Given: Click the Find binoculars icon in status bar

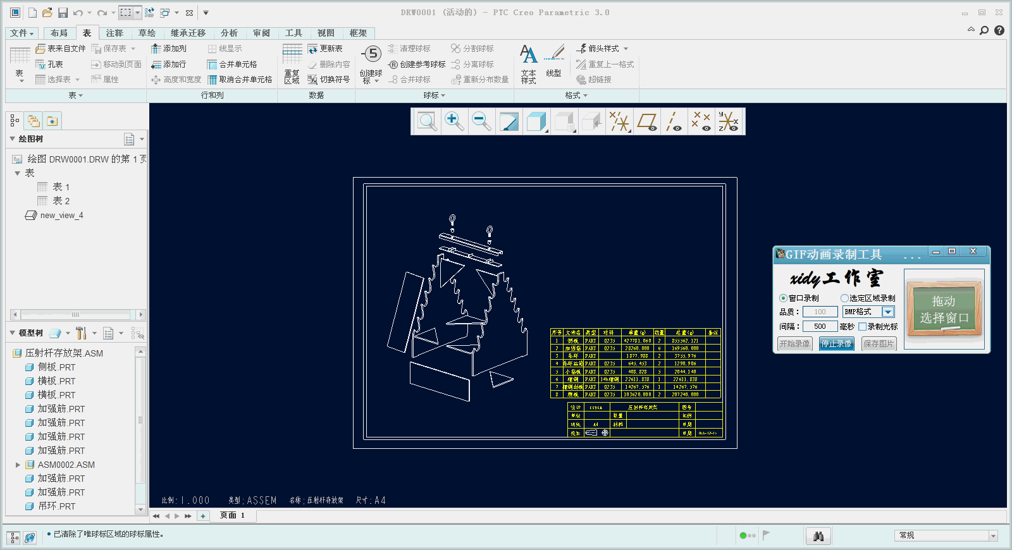Looking at the screenshot, I should tap(818, 535).
